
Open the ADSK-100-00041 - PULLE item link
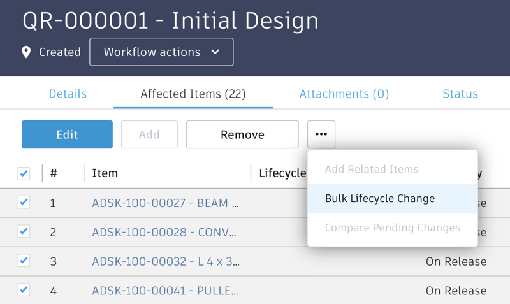(165, 291)
